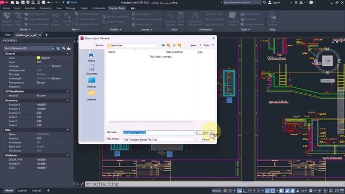Click the Quick Select icon in Properties panel
345x194 pixels.
(x=68, y=48)
